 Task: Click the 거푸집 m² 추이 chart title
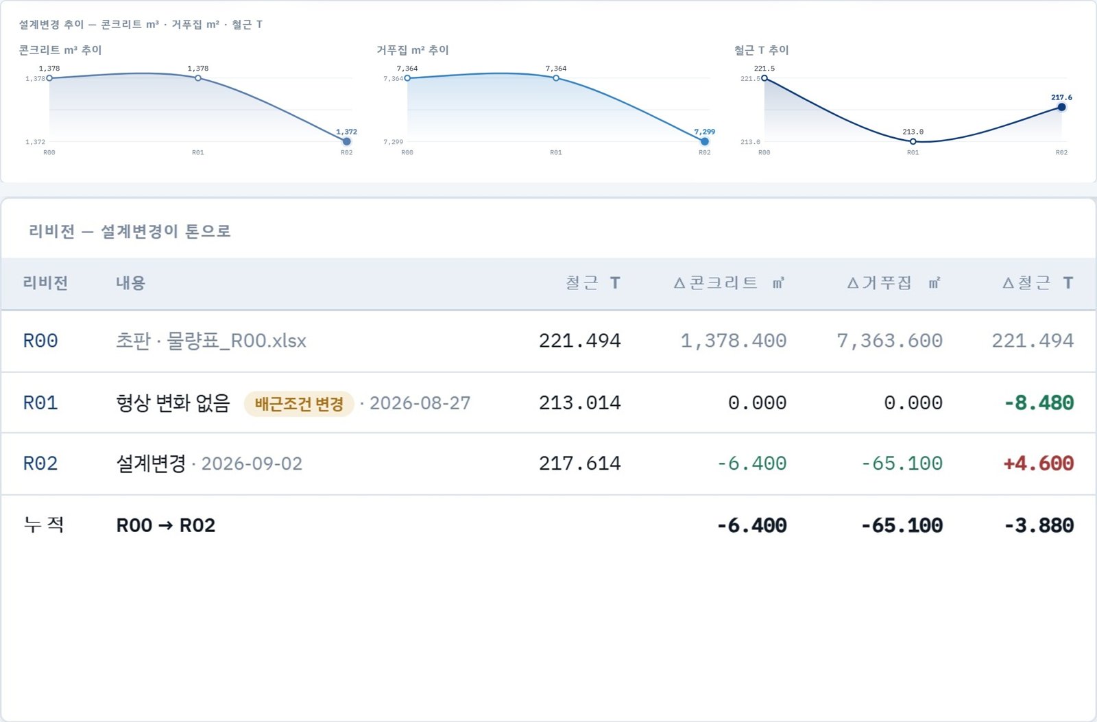pyautogui.click(x=413, y=50)
